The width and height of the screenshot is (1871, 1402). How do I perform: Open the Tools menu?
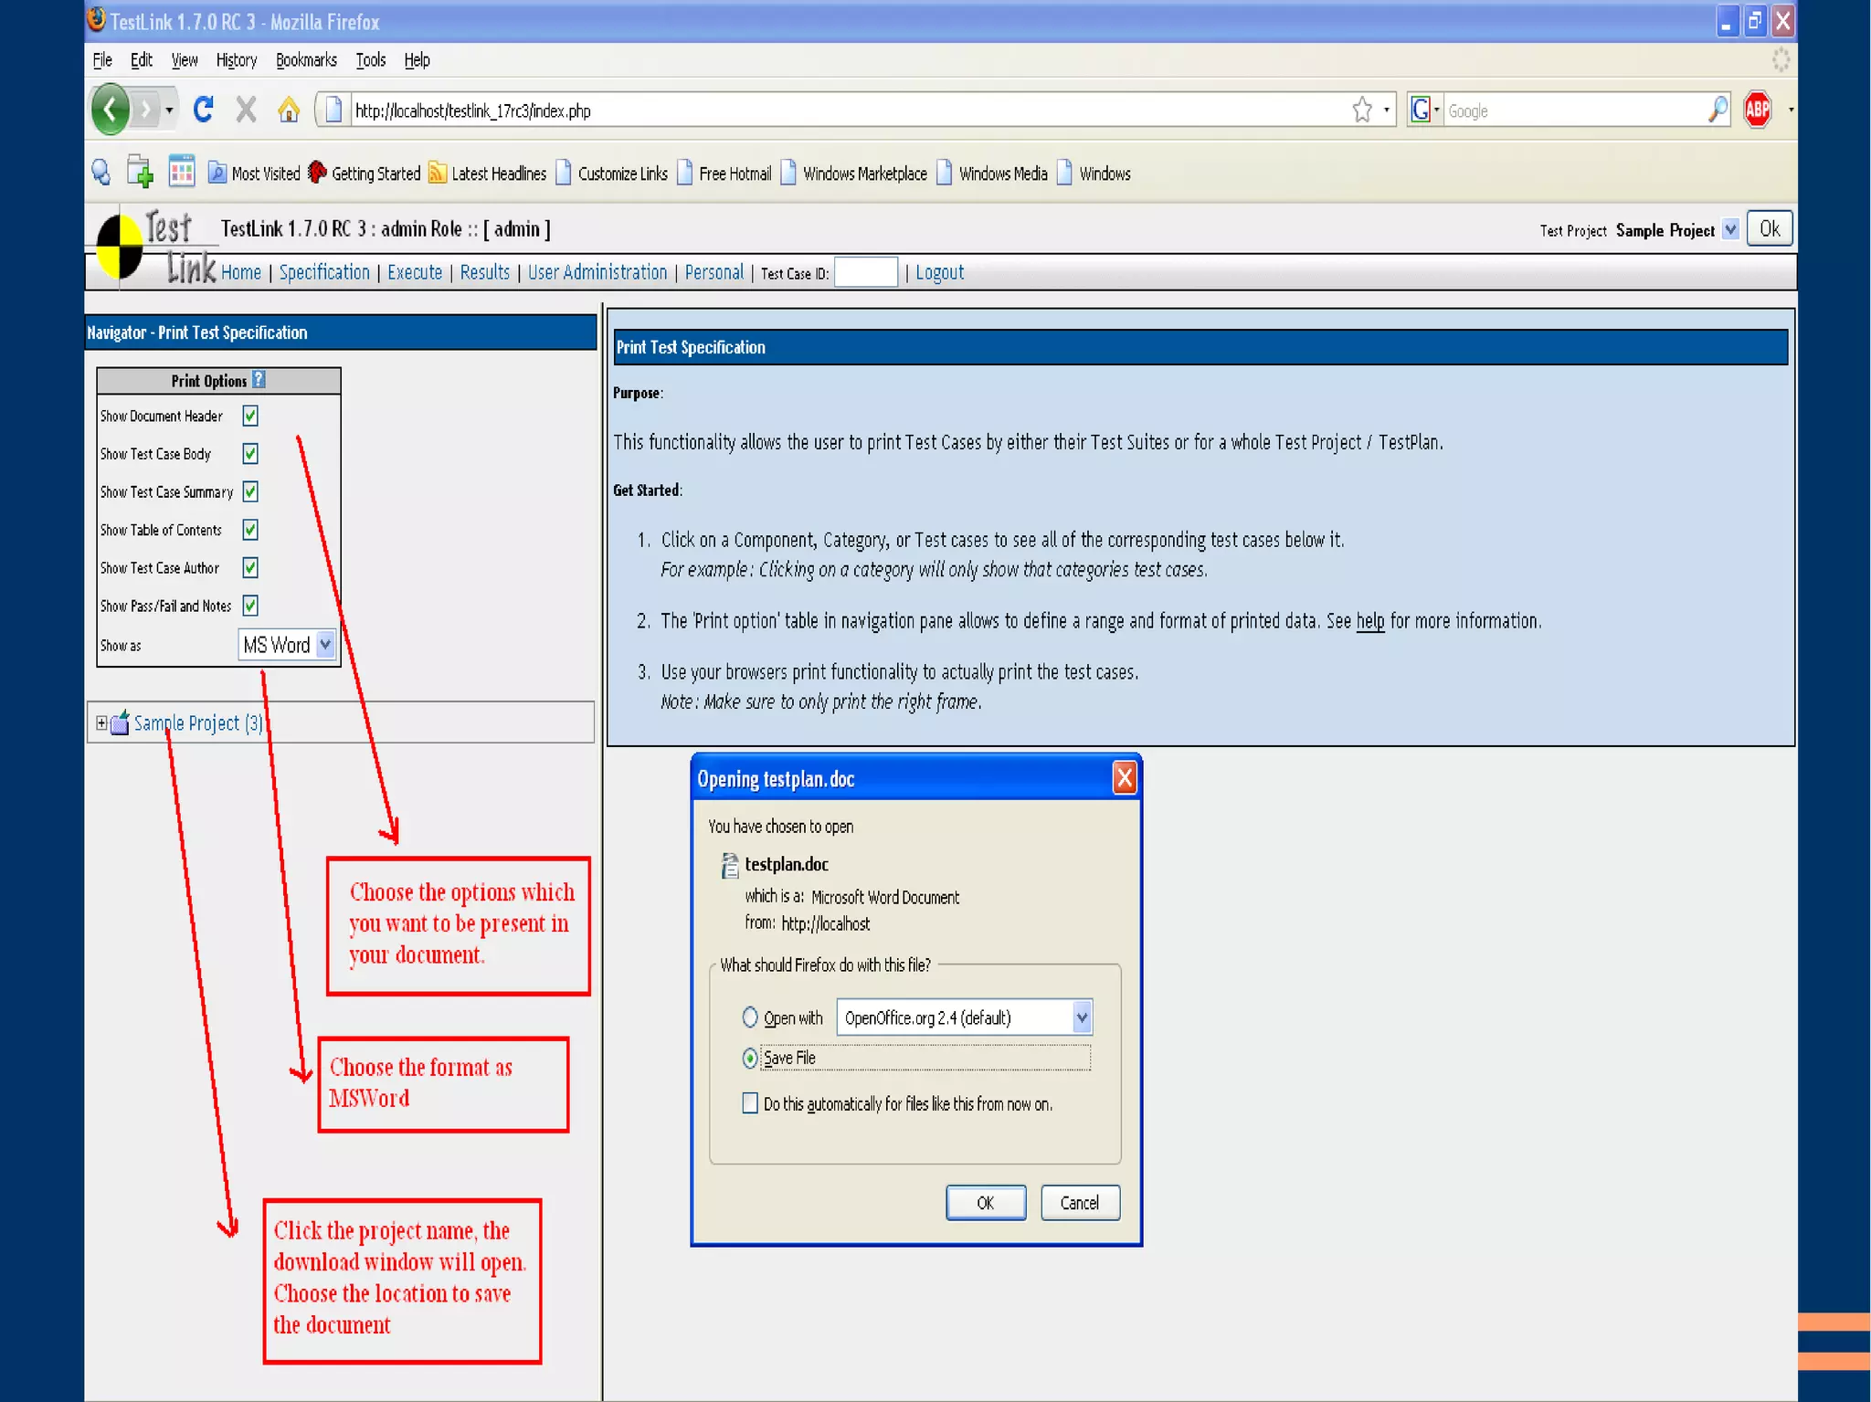click(x=370, y=60)
